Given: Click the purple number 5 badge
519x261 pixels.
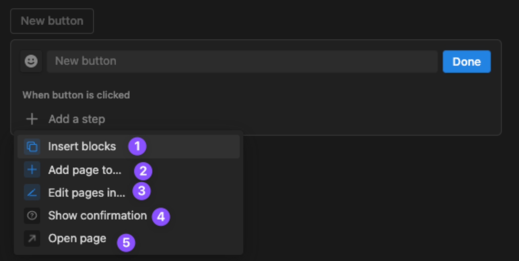Looking at the screenshot, I should tap(126, 243).
